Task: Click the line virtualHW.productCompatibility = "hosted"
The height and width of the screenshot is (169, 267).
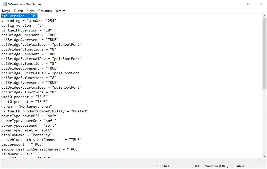Action: coord(44,111)
